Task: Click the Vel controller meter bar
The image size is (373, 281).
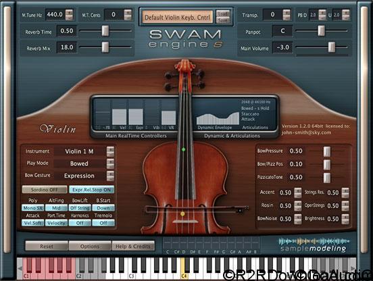Action: tap(119, 117)
